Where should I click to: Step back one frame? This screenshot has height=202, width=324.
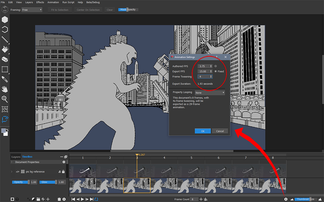coord(78,199)
